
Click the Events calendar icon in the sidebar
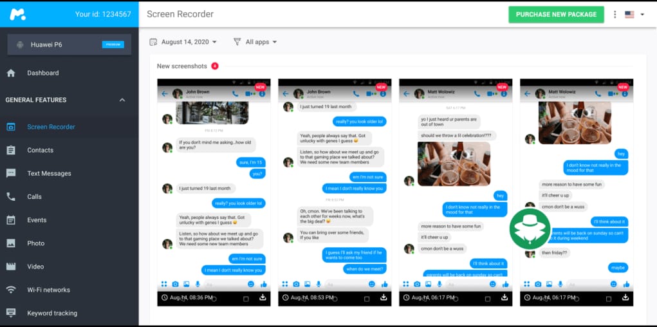pyautogui.click(x=11, y=220)
